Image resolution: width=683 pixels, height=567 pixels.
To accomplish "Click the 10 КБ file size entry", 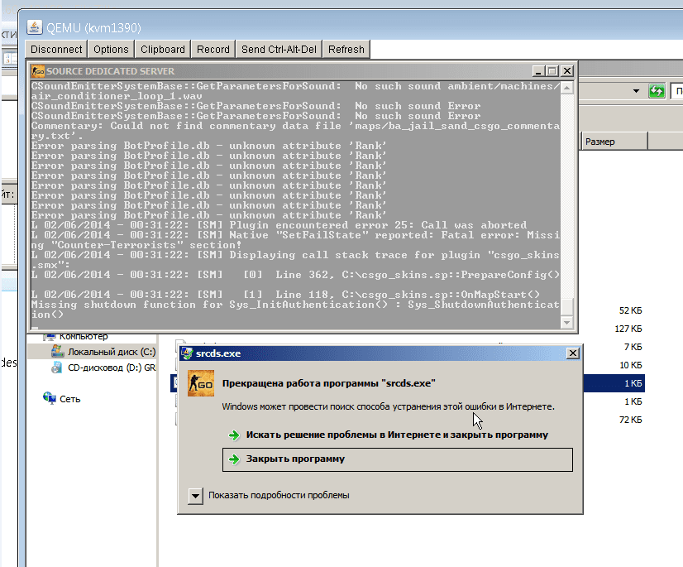I will click(x=630, y=365).
